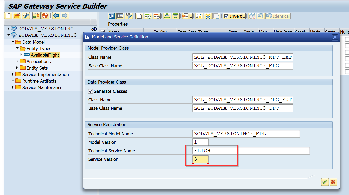Click the Move Row Up icon
Screen dimensions: 349x195
coord(166,16)
